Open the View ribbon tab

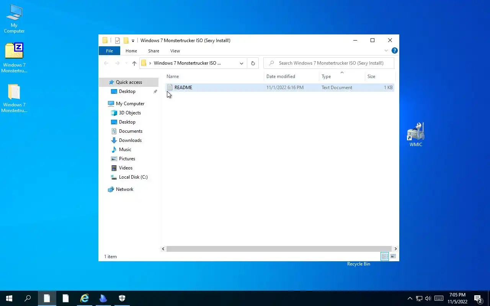[175, 51]
